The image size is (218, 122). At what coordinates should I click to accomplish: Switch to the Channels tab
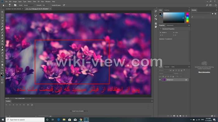167,67
